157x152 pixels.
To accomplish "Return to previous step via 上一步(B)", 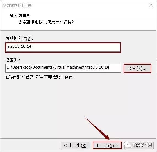I will (75, 145).
